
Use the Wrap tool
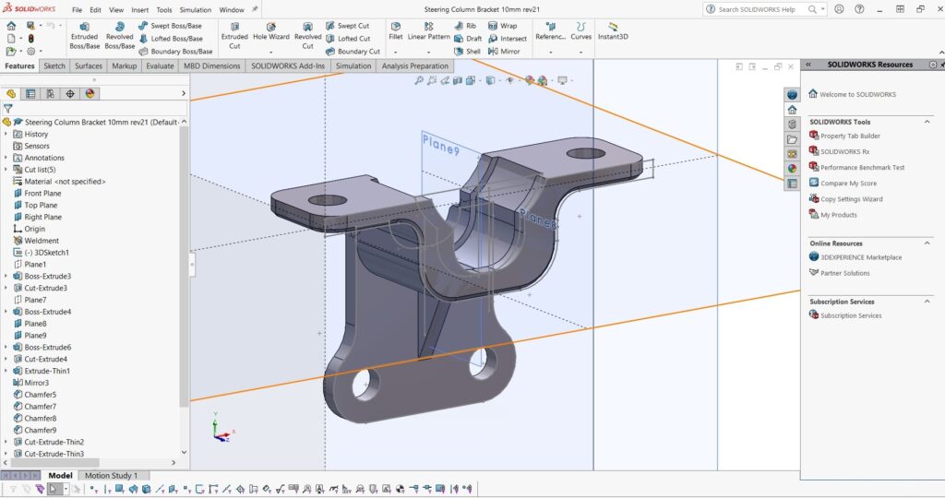coord(502,26)
